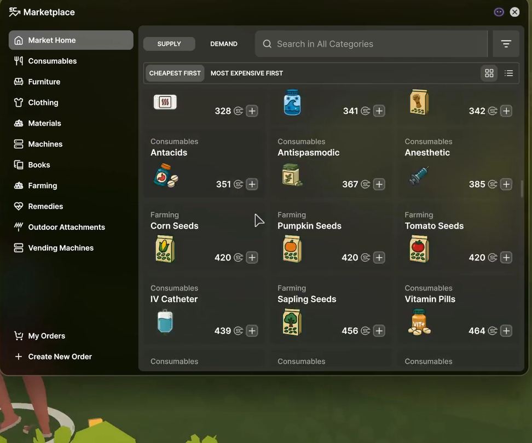Sort by MOST EXPENSIVE FIRST

(x=247, y=73)
